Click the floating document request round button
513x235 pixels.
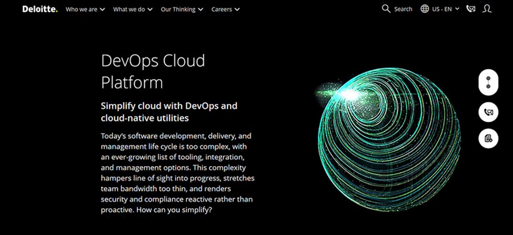click(x=488, y=138)
